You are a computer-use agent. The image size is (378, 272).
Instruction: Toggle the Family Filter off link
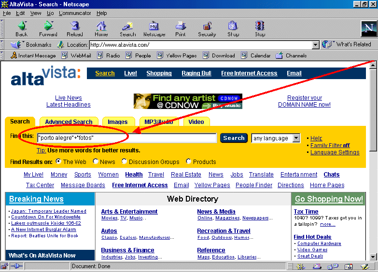click(330, 145)
